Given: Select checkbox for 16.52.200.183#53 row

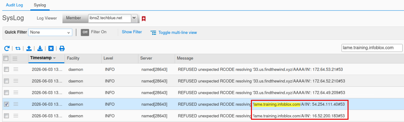Looking at the screenshot, I should pyautogui.click(x=6, y=116).
